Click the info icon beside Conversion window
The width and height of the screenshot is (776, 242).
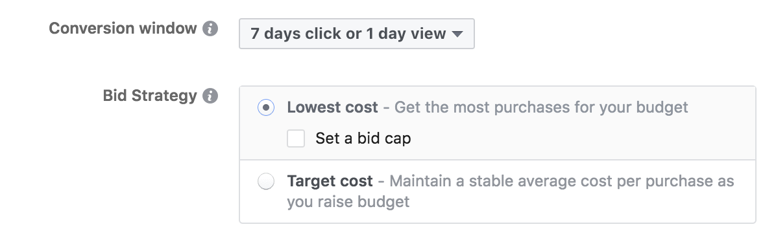[210, 28]
